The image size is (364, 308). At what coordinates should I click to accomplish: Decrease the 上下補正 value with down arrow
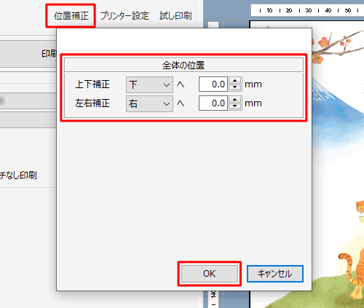(x=234, y=87)
